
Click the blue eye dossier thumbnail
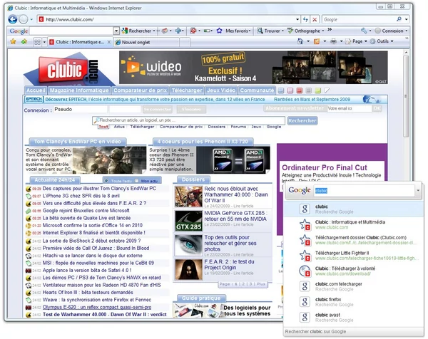click(x=188, y=245)
